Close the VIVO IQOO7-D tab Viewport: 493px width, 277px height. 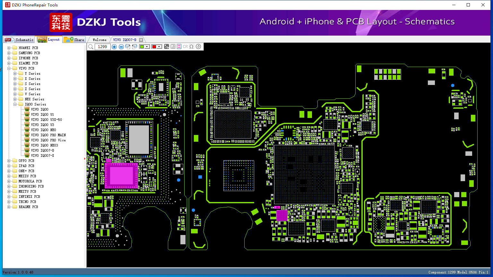[x=141, y=40]
